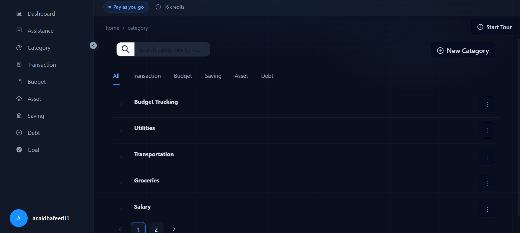Open Saving page label in sidebar

tap(36, 116)
